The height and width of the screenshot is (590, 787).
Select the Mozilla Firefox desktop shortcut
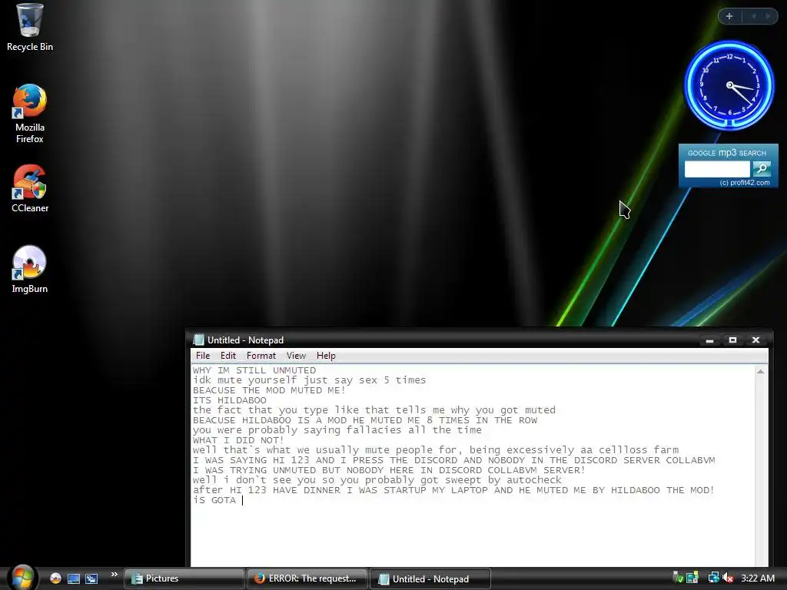pyautogui.click(x=30, y=114)
